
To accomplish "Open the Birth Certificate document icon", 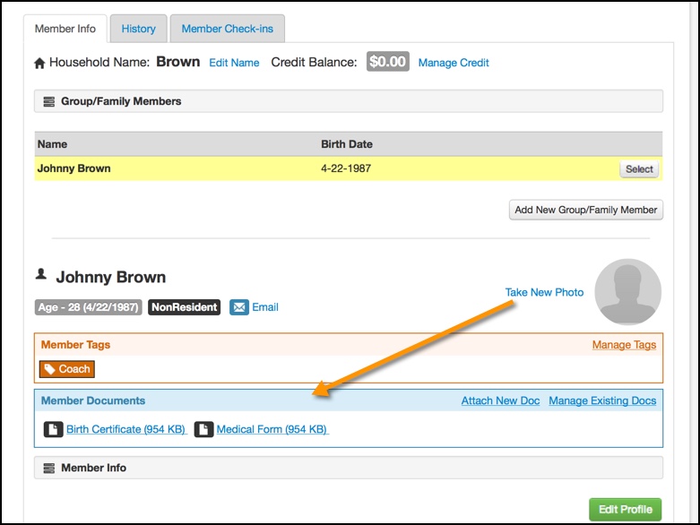I will pos(53,429).
